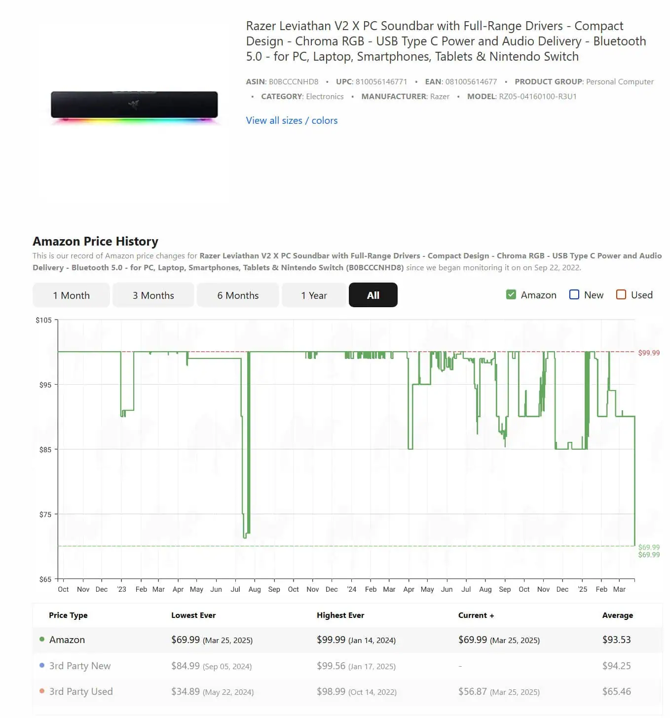Click the $85 y-axis label
The image size is (670, 718).
point(45,449)
